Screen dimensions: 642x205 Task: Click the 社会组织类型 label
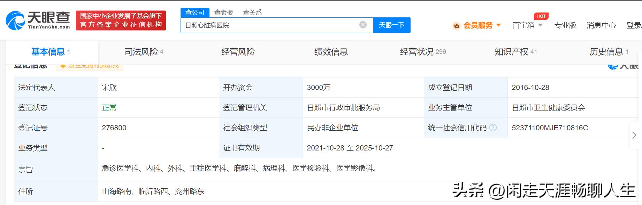point(245,128)
